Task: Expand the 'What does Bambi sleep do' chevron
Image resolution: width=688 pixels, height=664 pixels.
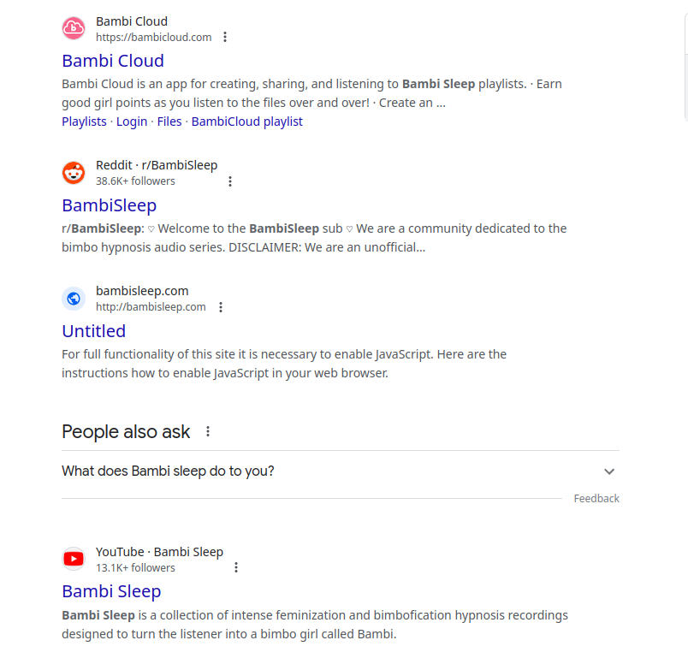Action: pyautogui.click(x=609, y=471)
